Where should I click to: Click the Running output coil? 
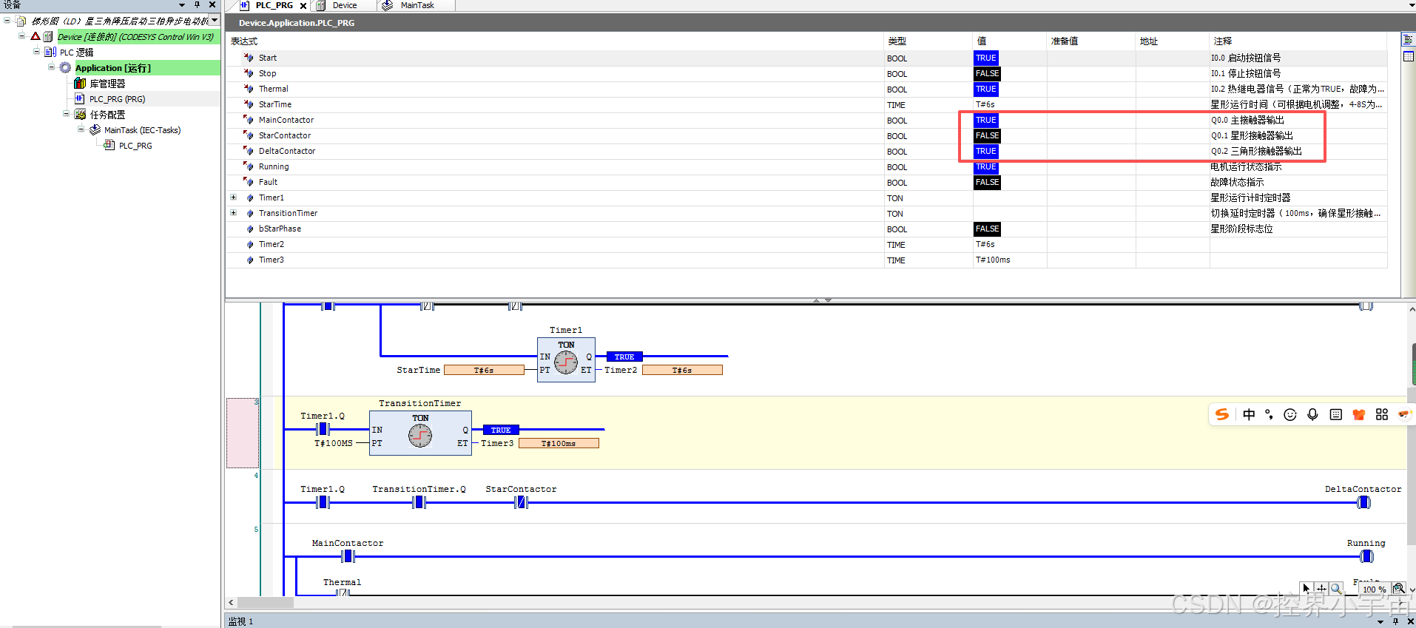tap(1366, 556)
